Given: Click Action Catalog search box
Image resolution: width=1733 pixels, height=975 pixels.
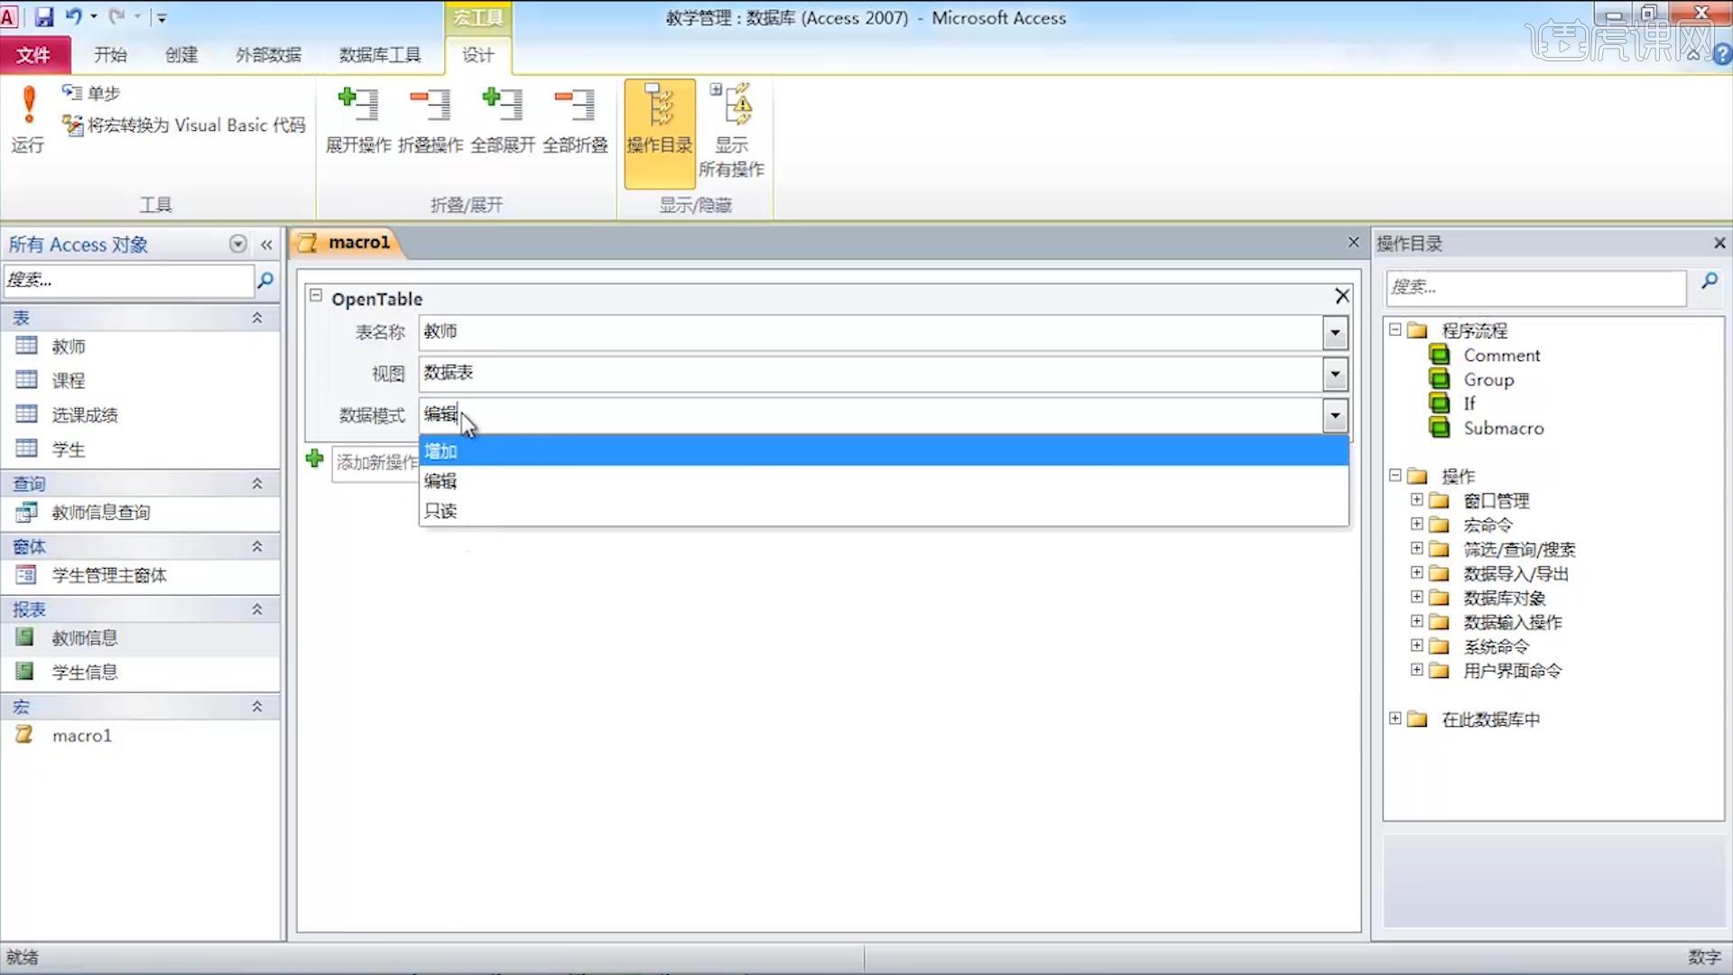Looking at the screenshot, I should (1535, 287).
